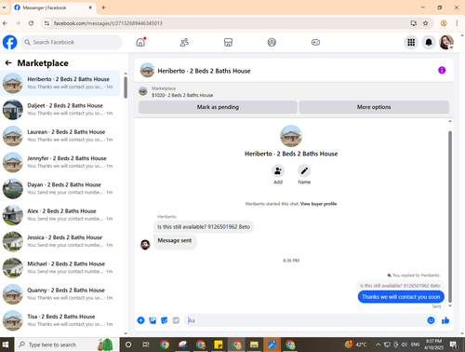Open the Friends icon in top navigation
The image size is (465, 352).
tap(184, 42)
